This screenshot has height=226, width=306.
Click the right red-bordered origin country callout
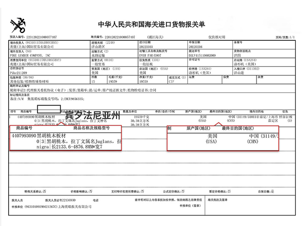[223, 138]
